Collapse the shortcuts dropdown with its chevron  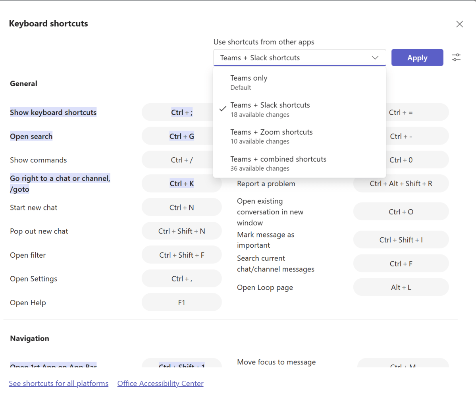point(375,57)
